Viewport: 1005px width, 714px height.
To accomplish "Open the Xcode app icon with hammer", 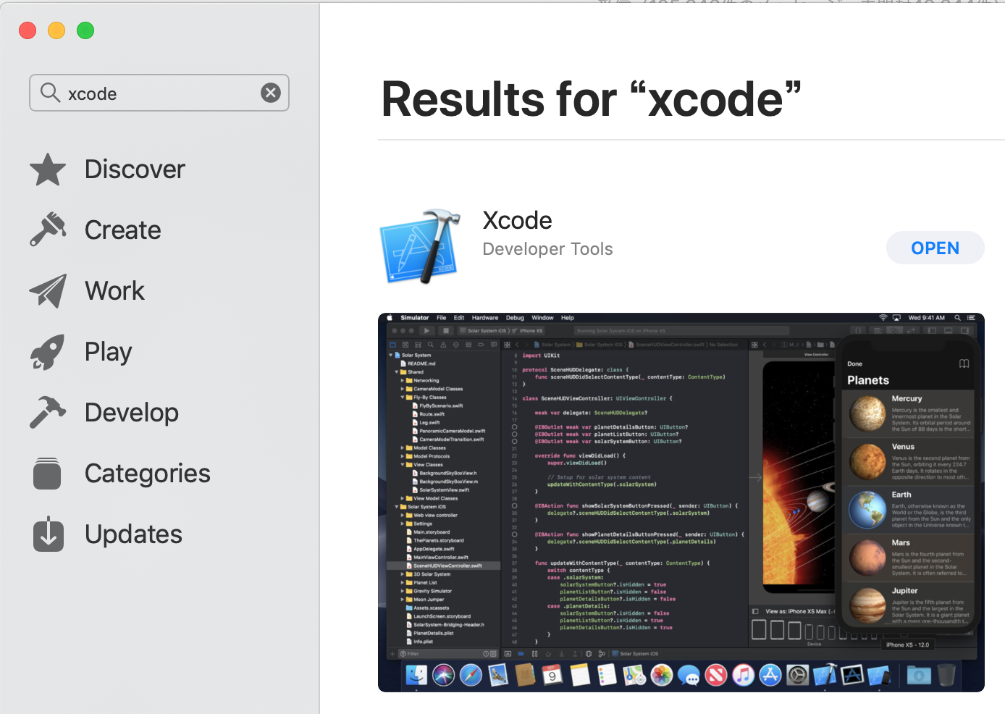I will pyautogui.click(x=420, y=246).
